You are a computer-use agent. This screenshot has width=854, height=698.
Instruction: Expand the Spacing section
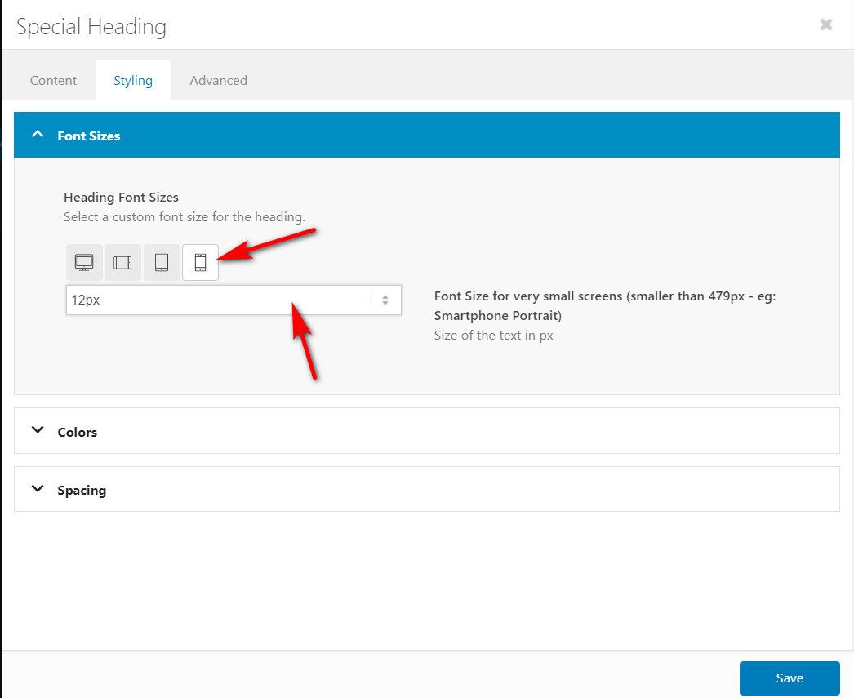(426, 489)
